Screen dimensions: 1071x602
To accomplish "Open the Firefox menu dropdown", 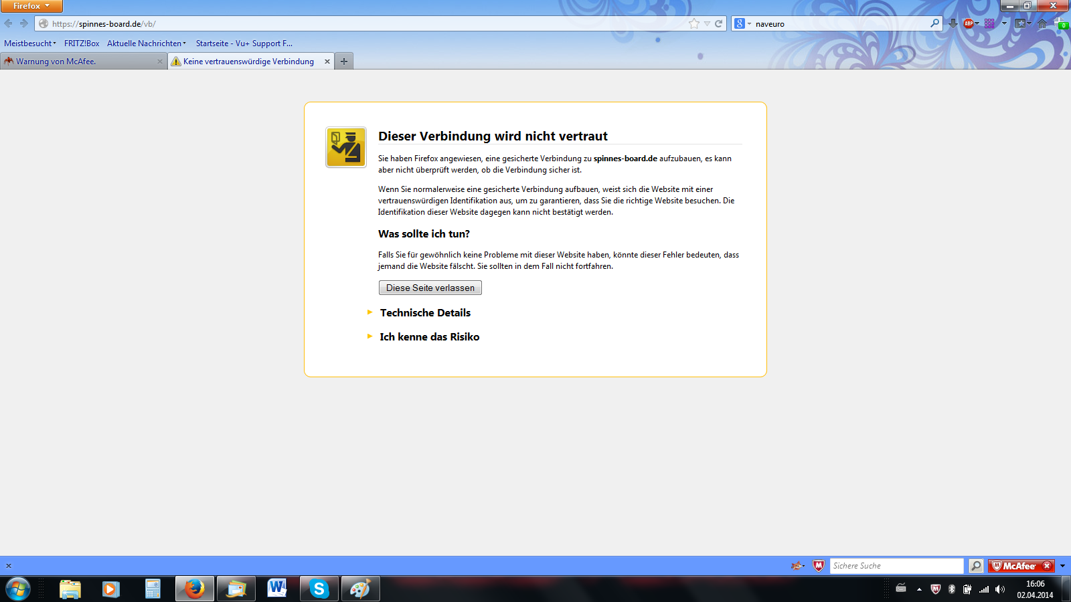I will coord(31,6).
